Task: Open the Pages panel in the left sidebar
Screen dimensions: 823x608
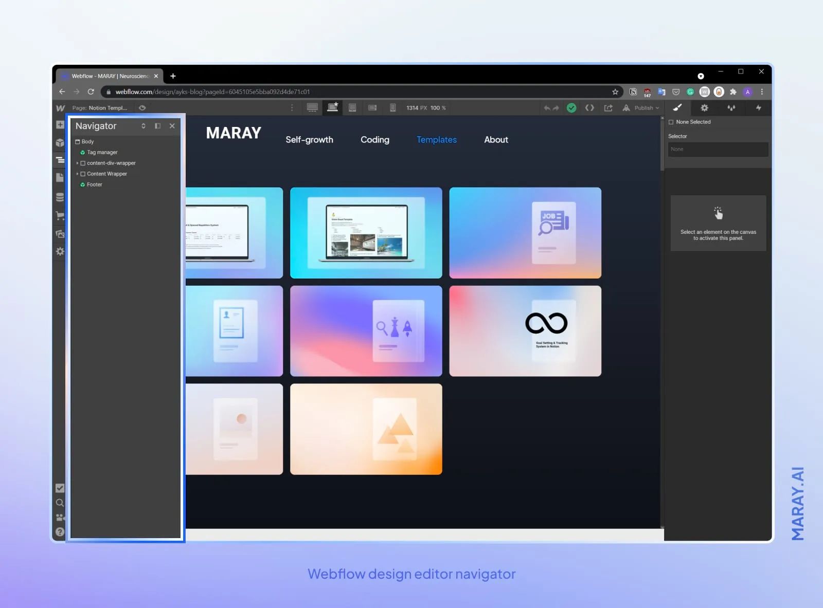Action: tap(60, 177)
